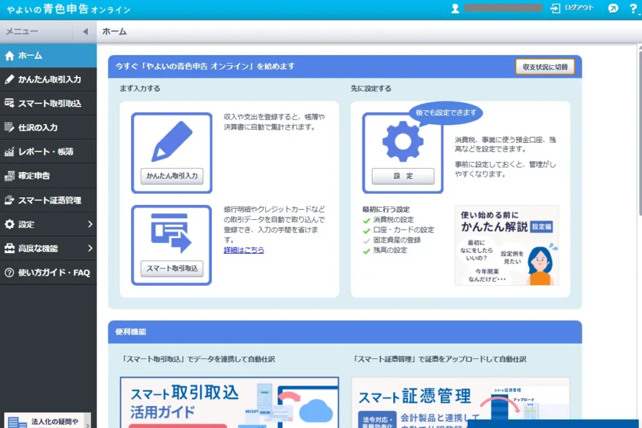Open the スマート証憑管理 banner image
The image size is (642, 428).
(x=461, y=403)
